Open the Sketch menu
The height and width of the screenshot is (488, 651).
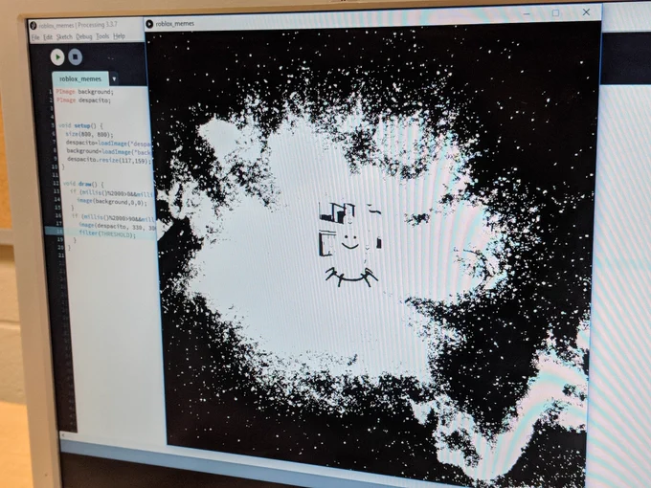[64, 37]
